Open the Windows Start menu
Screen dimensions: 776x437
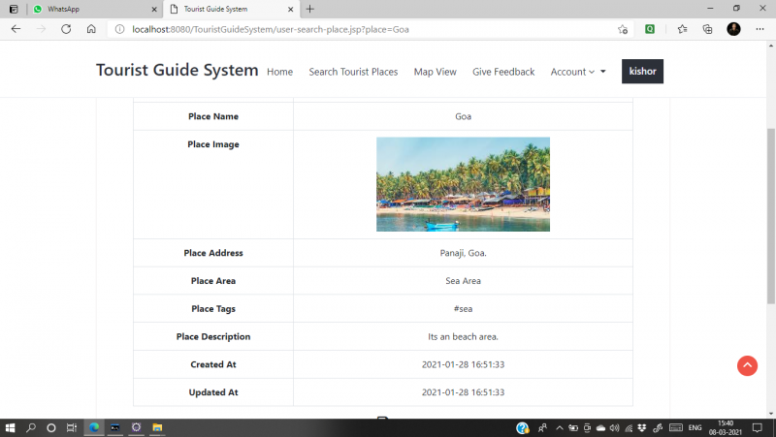10,427
